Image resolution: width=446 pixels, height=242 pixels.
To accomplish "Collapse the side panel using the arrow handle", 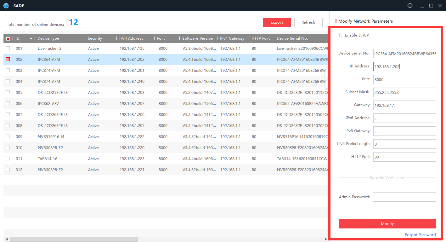I will (x=327, y=79).
